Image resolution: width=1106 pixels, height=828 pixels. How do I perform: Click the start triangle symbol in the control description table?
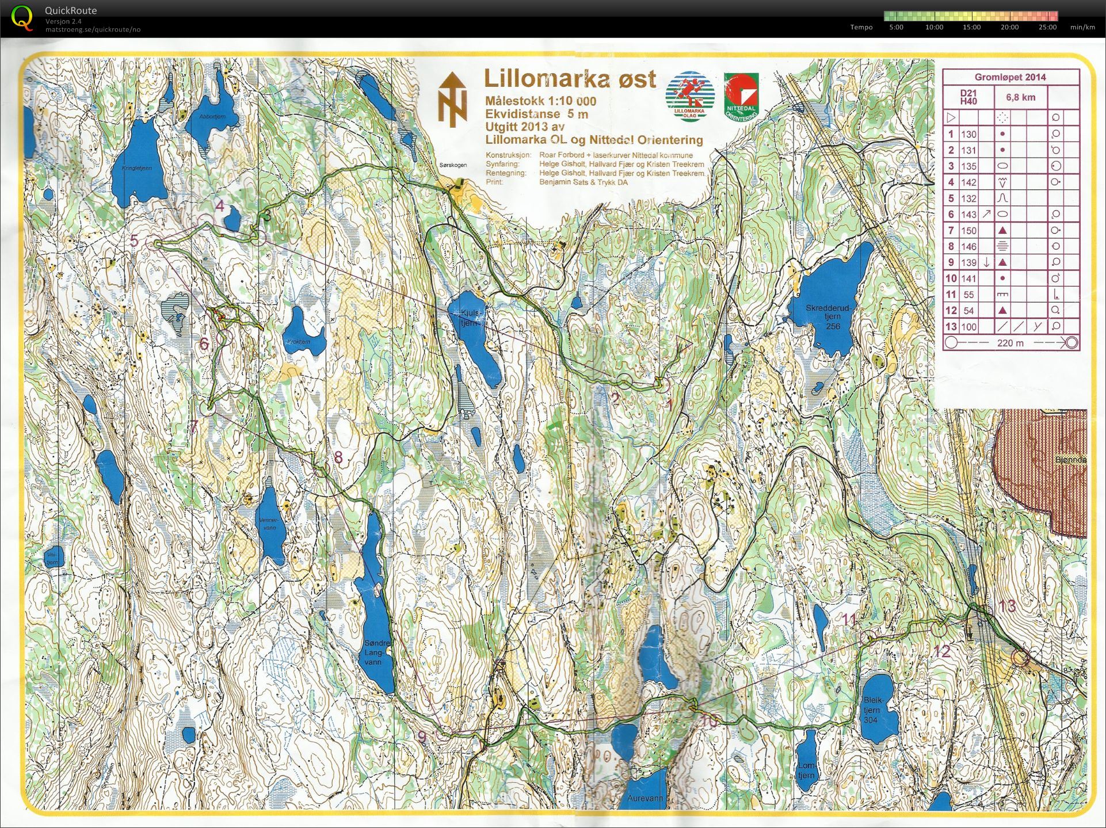(951, 117)
